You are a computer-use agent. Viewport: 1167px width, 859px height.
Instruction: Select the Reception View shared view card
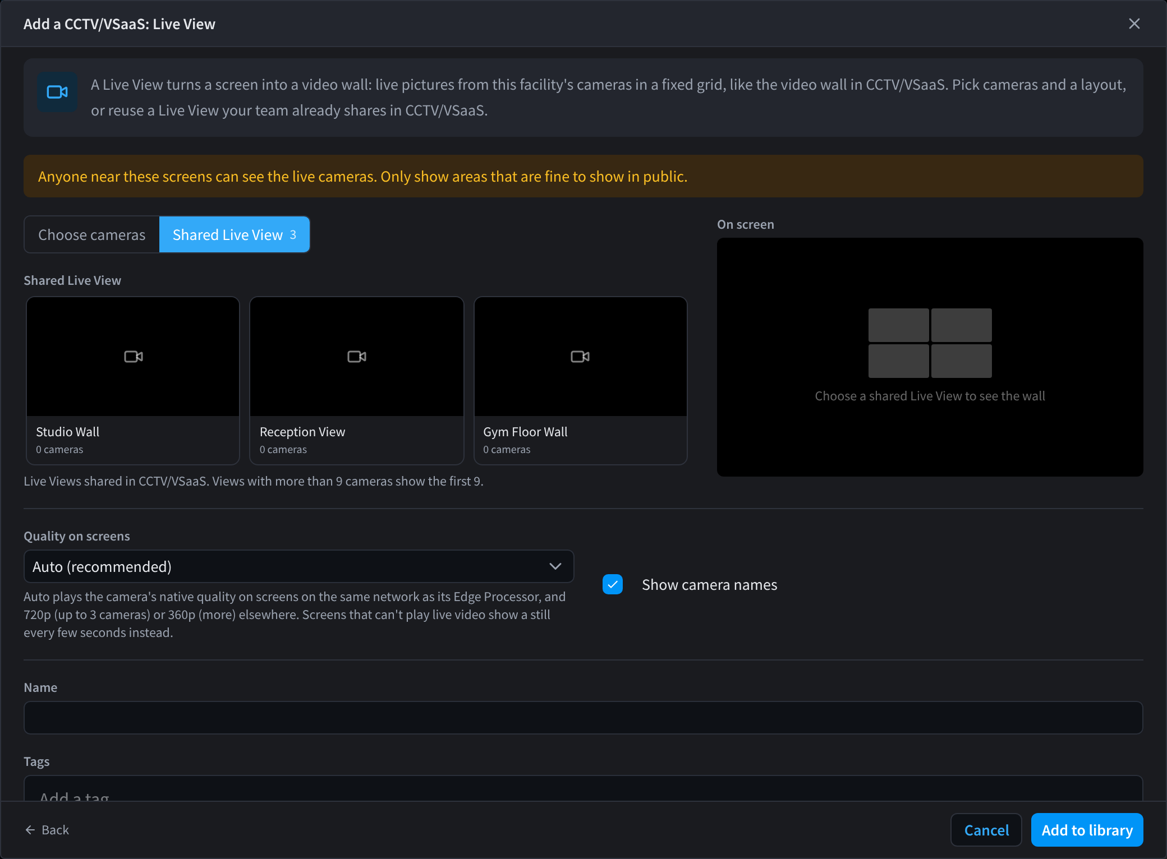pyautogui.click(x=357, y=381)
